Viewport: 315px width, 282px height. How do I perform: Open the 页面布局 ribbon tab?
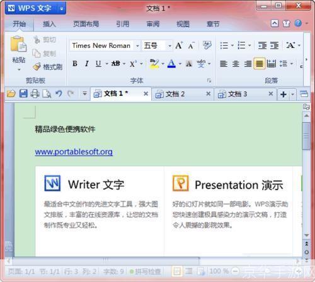pyautogui.click(x=86, y=24)
